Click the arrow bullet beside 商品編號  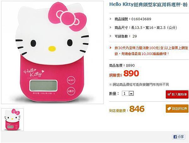pyautogui.click(x=111, y=19)
